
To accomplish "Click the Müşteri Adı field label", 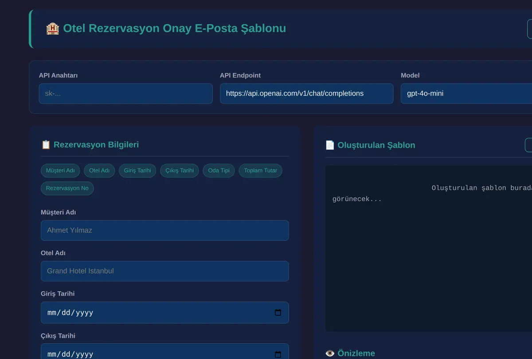I will pos(59,212).
